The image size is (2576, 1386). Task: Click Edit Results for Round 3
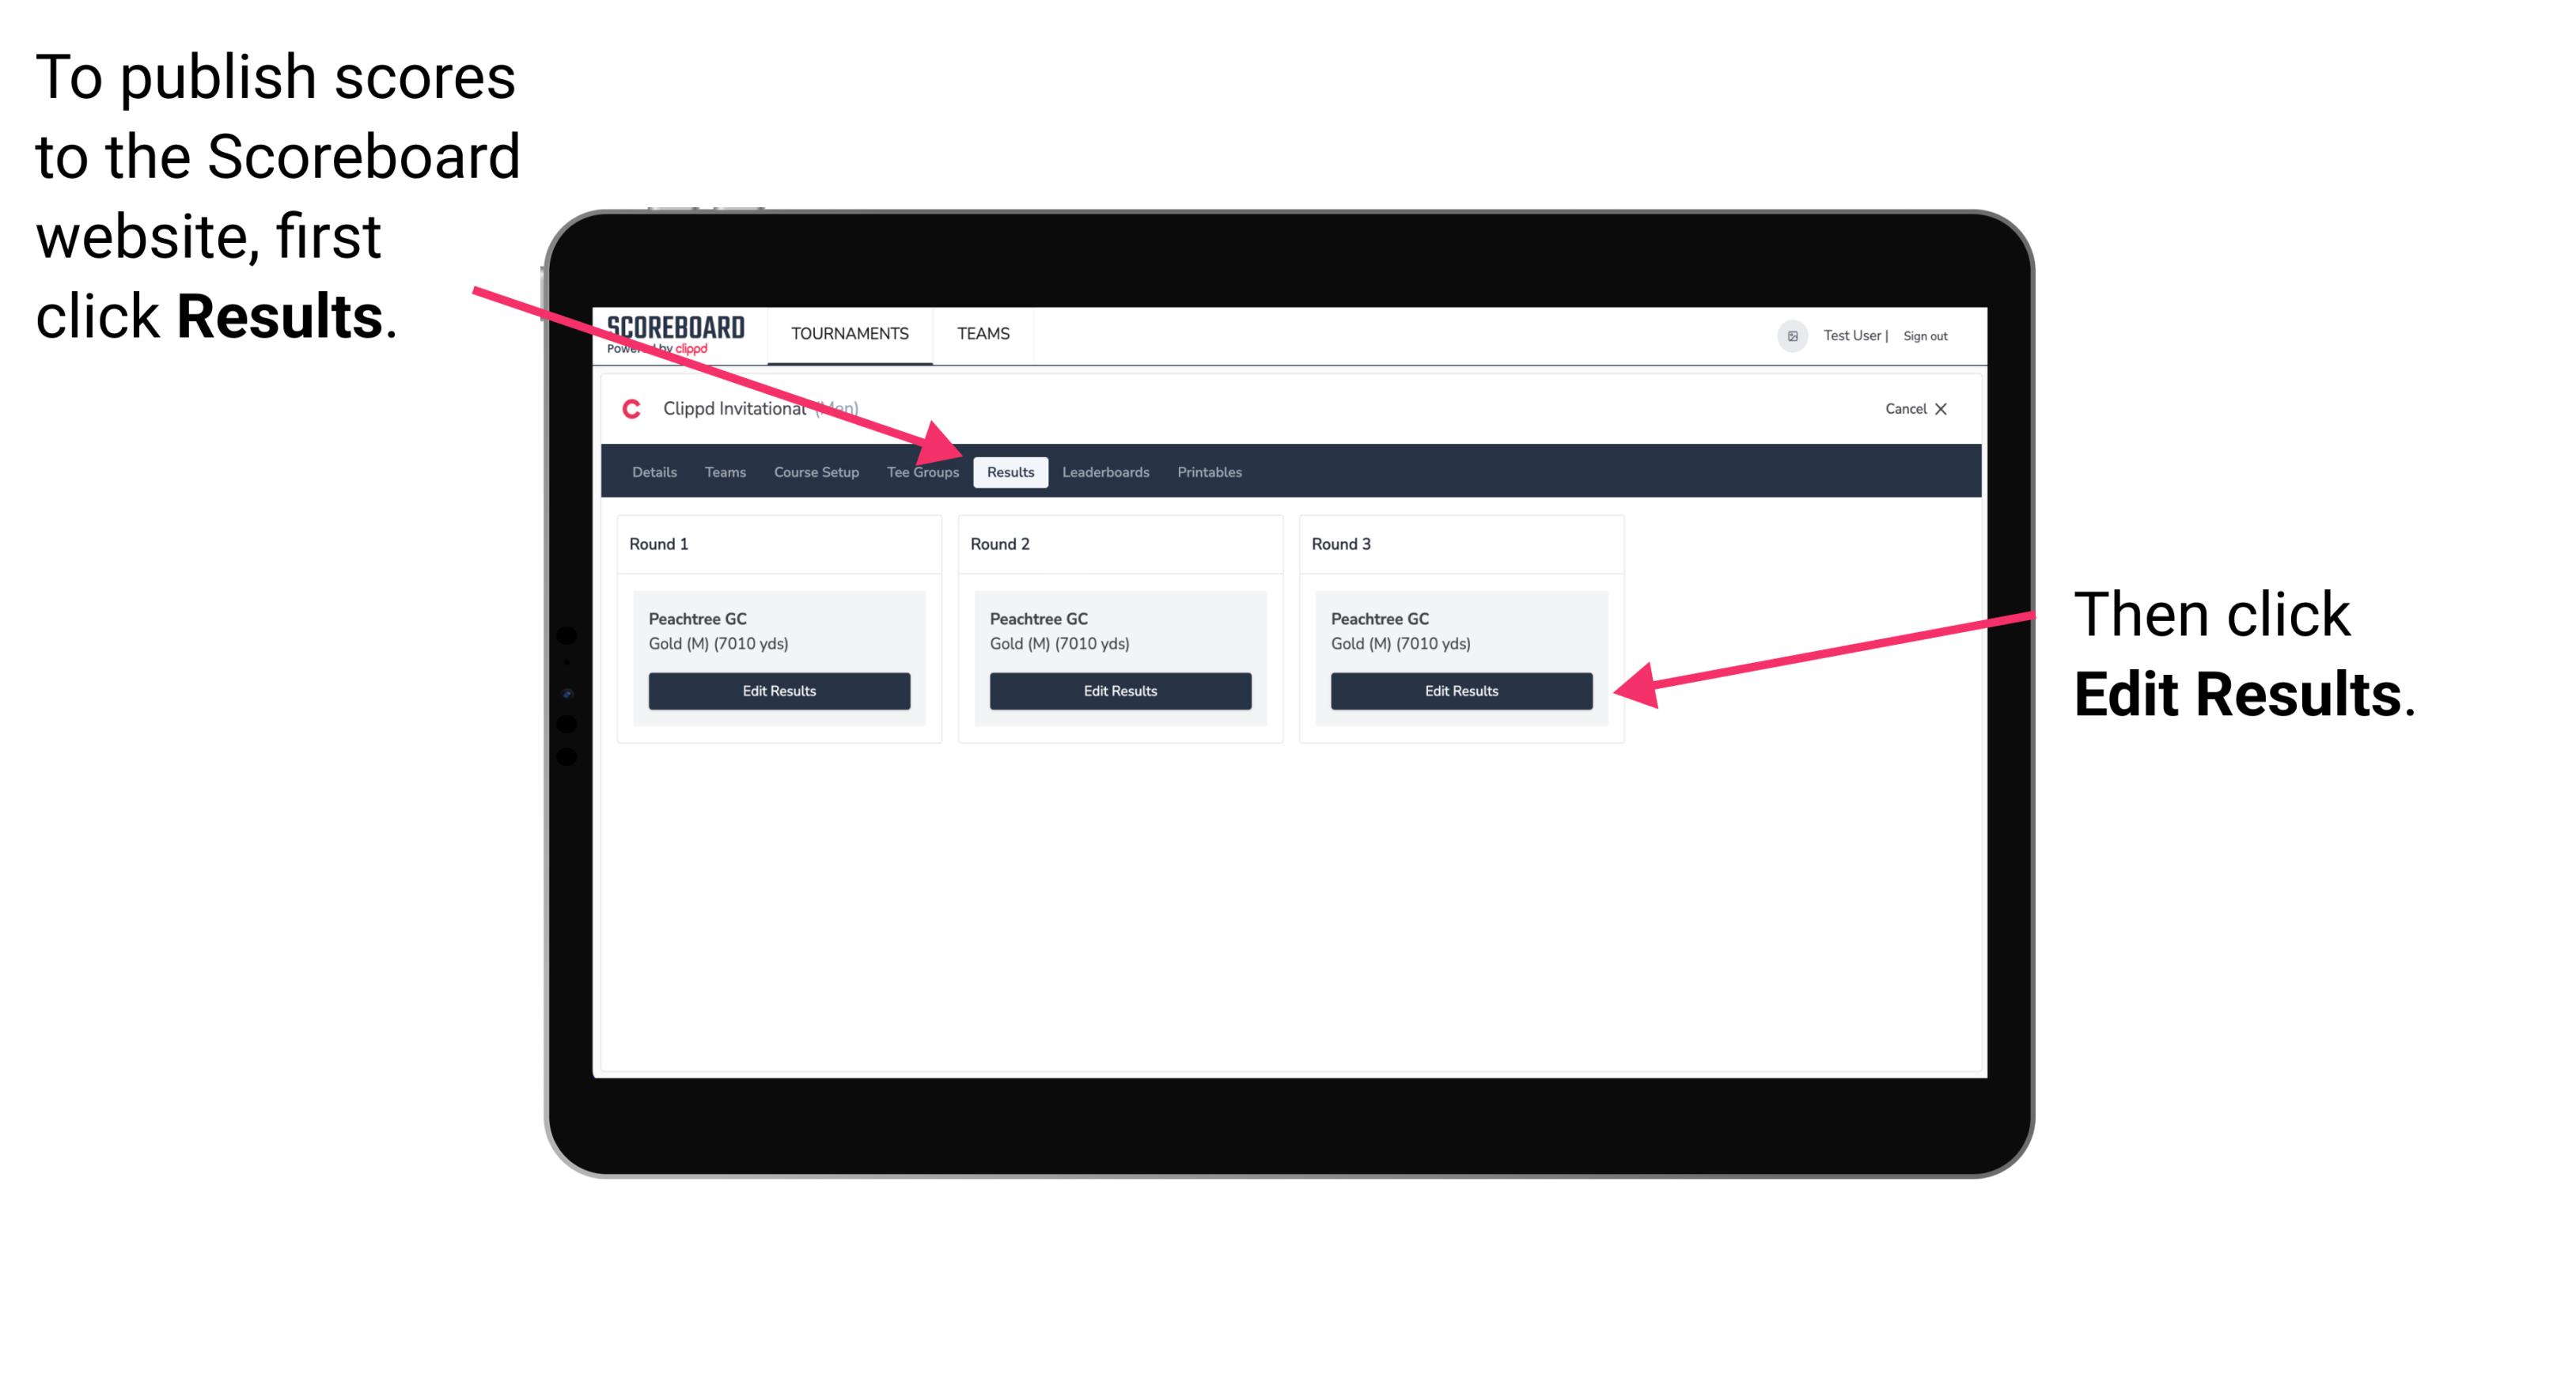pyautogui.click(x=1460, y=690)
